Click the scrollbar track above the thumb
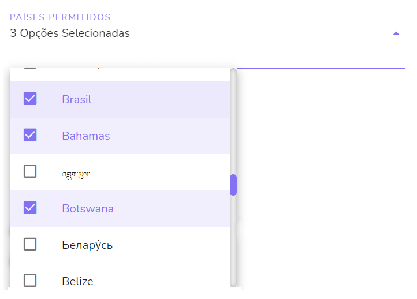 [233, 121]
